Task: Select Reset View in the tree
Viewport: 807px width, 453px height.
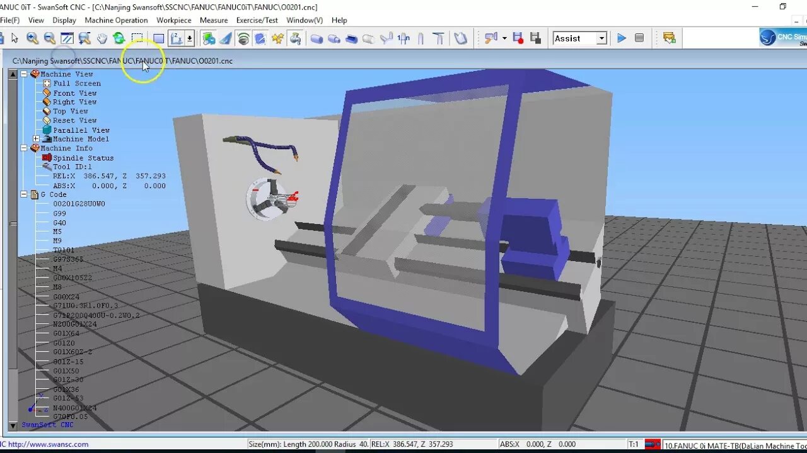Action: (74, 120)
